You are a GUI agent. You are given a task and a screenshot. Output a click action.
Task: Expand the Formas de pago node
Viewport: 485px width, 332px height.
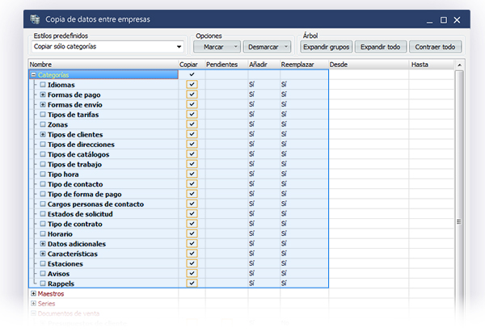[x=43, y=95]
